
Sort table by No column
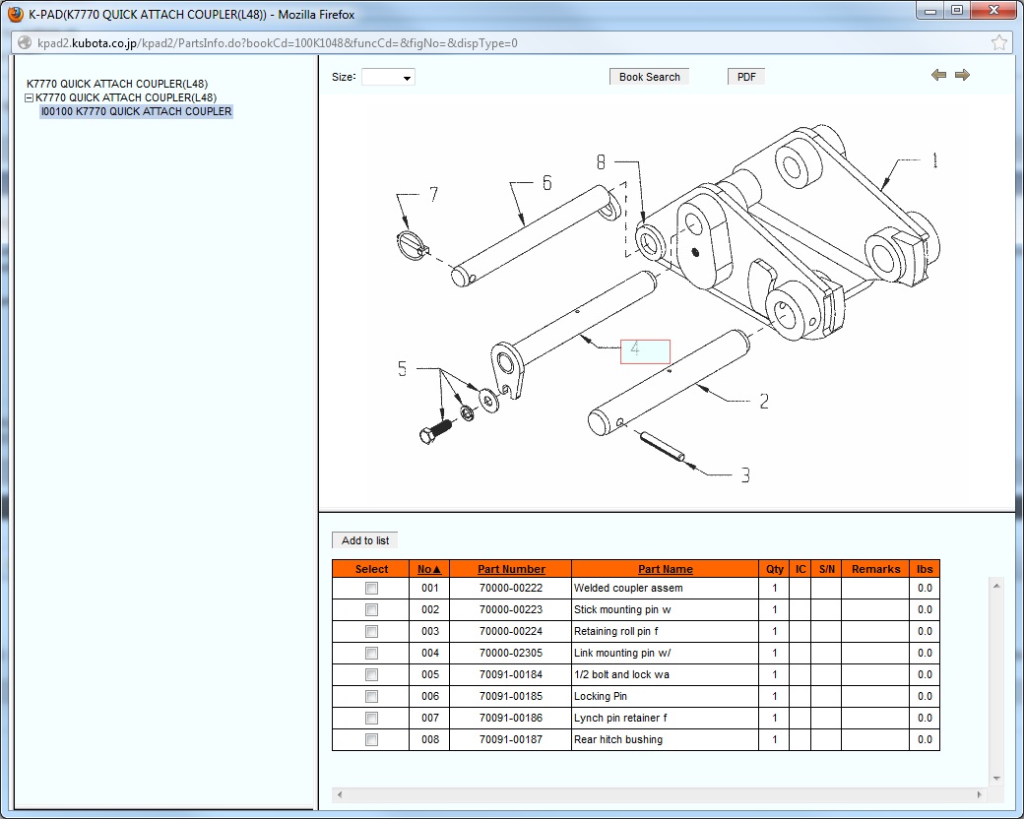[429, 569]
